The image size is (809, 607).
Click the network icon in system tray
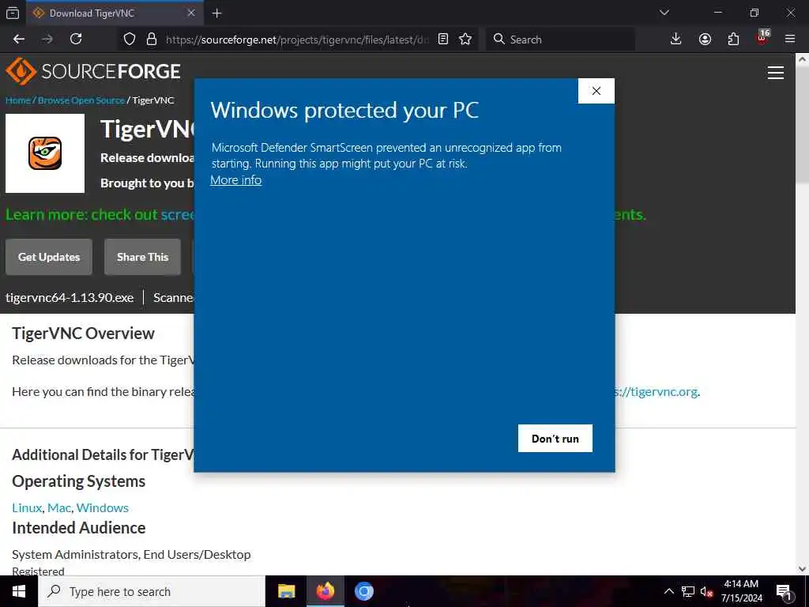pyautogui.click(x=688, y=591)
